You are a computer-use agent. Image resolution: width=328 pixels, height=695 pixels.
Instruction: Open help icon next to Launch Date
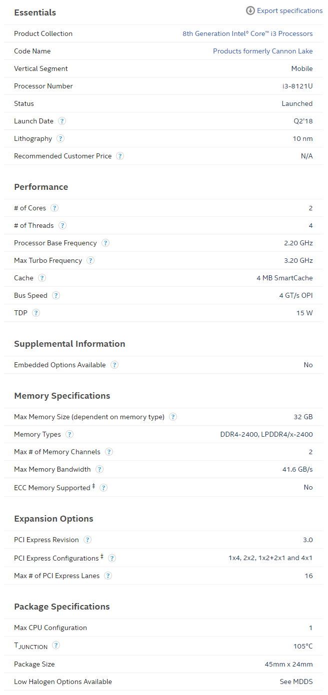coord(62,121)
